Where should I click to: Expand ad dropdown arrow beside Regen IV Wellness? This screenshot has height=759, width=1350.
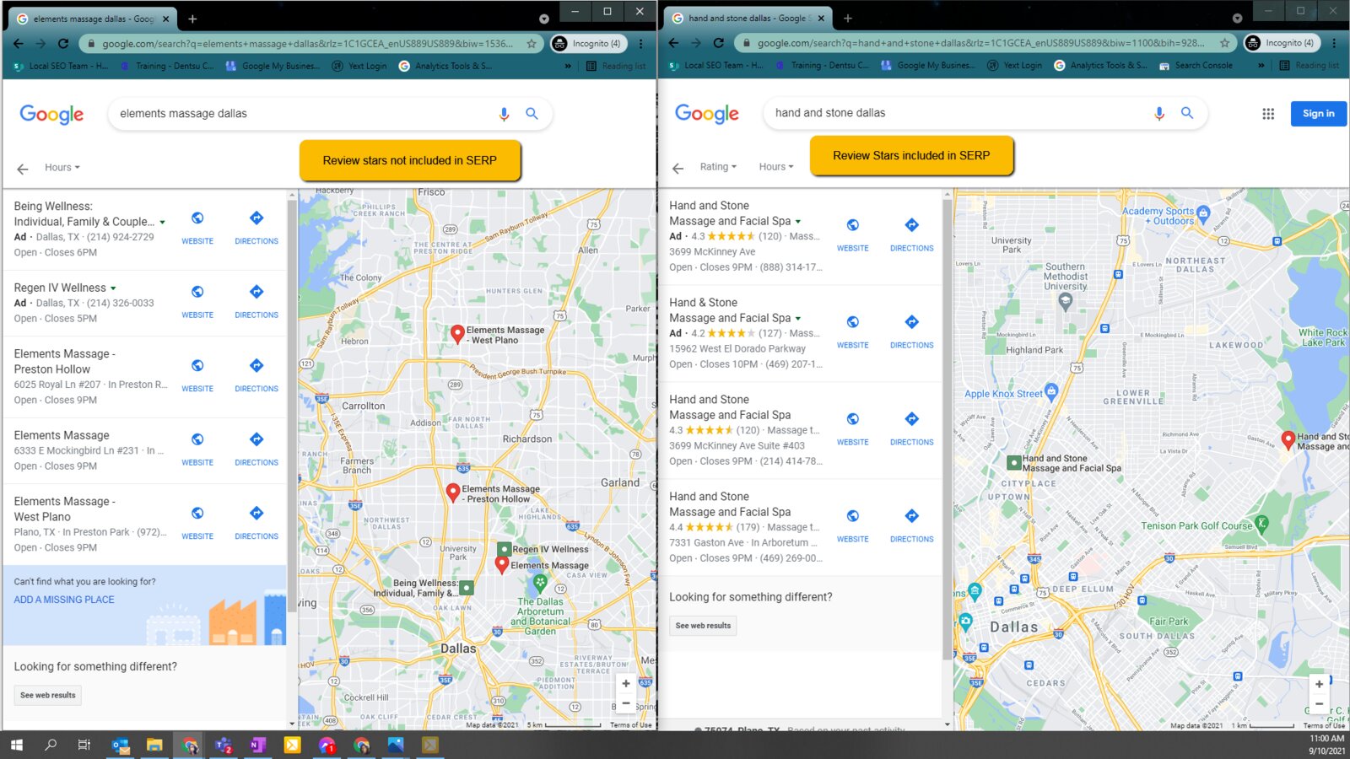pos(113,288)
